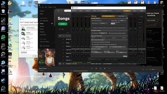Select Headset Earphone device in Sound dialog
Viewport: 167px width, 94px height.
click(x=29, y=29)
